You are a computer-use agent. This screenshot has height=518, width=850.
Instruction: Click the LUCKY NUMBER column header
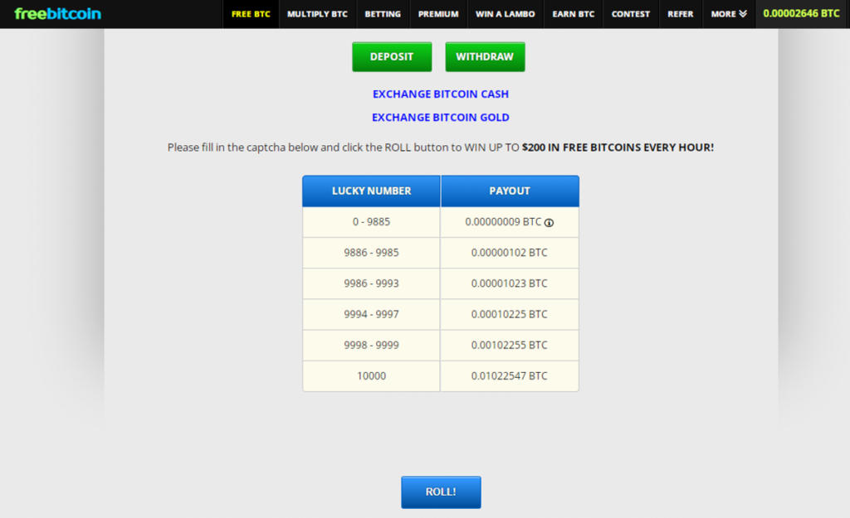[x=371, y=191]
